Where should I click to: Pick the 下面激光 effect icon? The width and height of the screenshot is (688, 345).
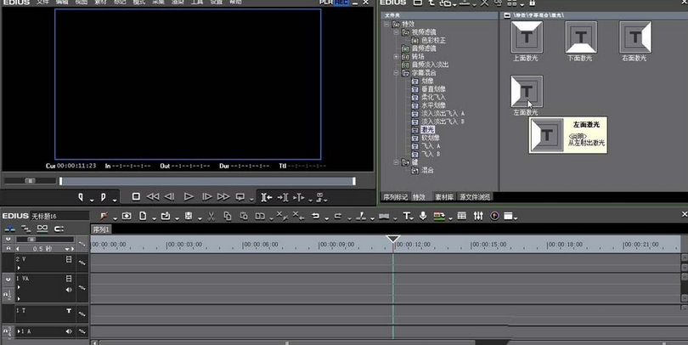point(581,38)
